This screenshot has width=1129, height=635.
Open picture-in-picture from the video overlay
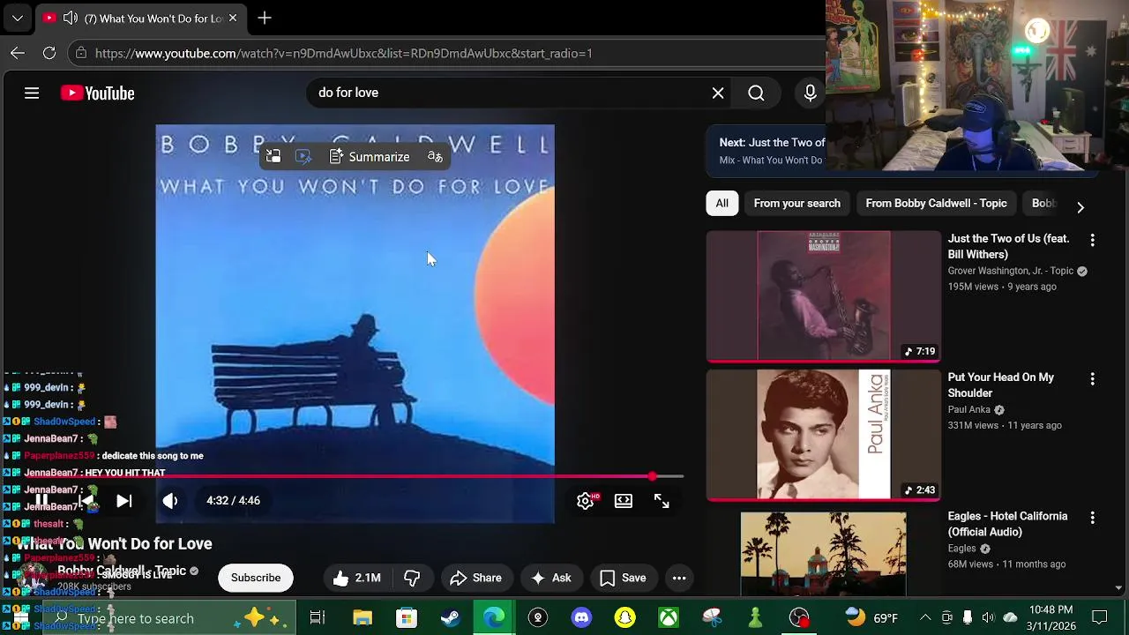point(273,157)
